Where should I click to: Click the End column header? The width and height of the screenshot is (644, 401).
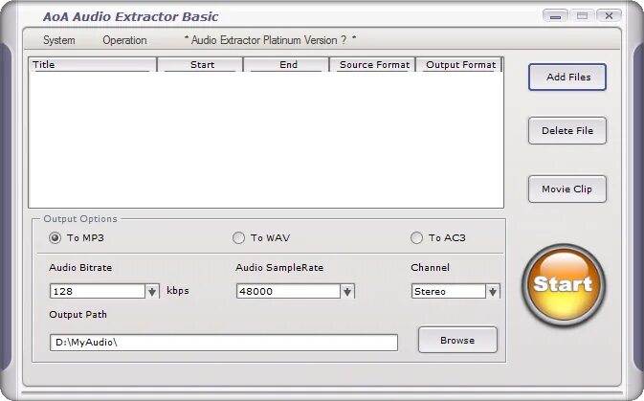click(287, 65)
